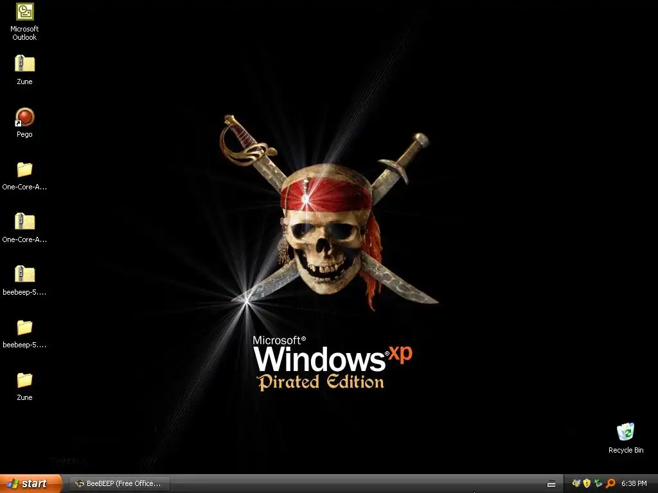
Task: Click the on-screen keyboard icon in taskbar
Action: tap(551, 484)
